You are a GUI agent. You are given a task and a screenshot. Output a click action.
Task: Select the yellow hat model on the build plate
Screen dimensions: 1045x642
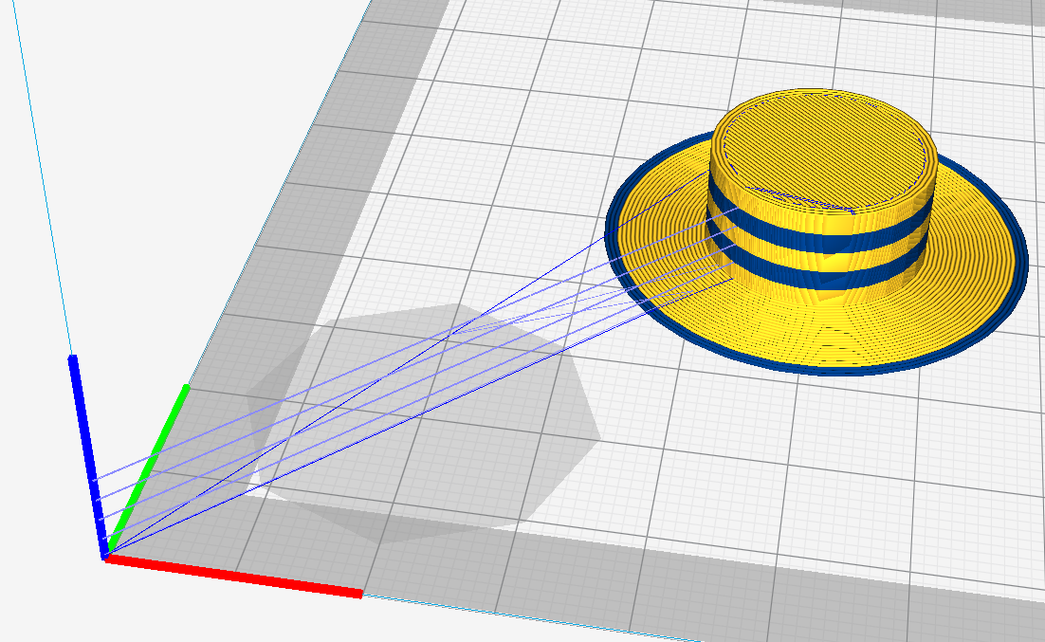click(816, 232)
